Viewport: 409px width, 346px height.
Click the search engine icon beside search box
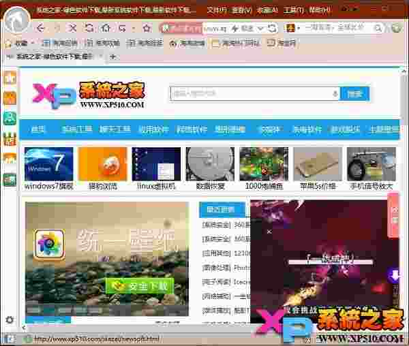(290, 28)
